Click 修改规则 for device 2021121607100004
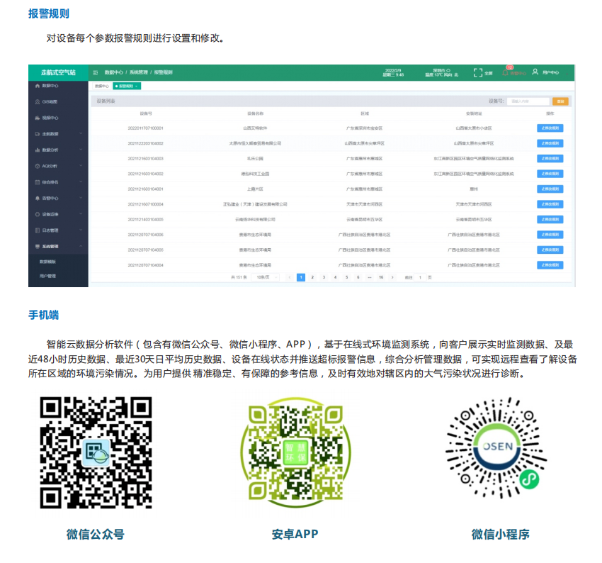This screenshot has height=563, width=602. [x=550, y=204]
